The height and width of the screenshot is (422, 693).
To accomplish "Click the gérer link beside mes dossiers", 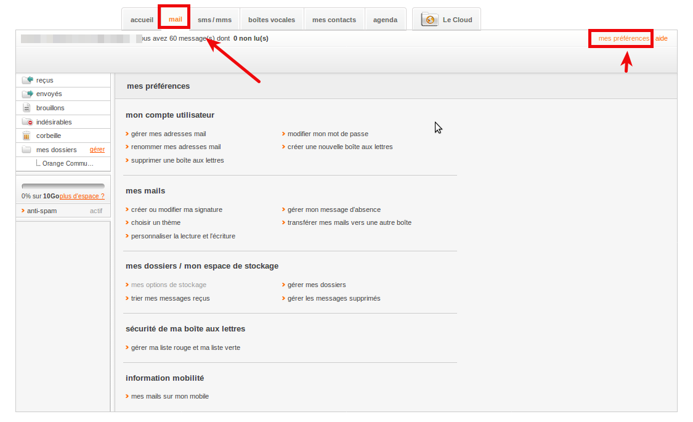I will coord(97,150).
